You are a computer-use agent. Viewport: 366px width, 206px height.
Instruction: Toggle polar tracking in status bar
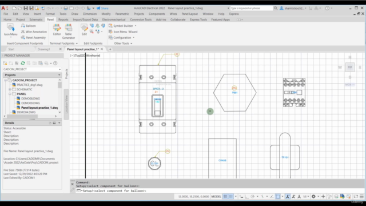(253, 196)
